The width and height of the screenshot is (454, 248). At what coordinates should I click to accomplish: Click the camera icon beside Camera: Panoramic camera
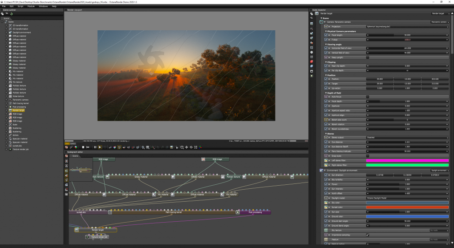pyautogui.click(x=321, y=22)
